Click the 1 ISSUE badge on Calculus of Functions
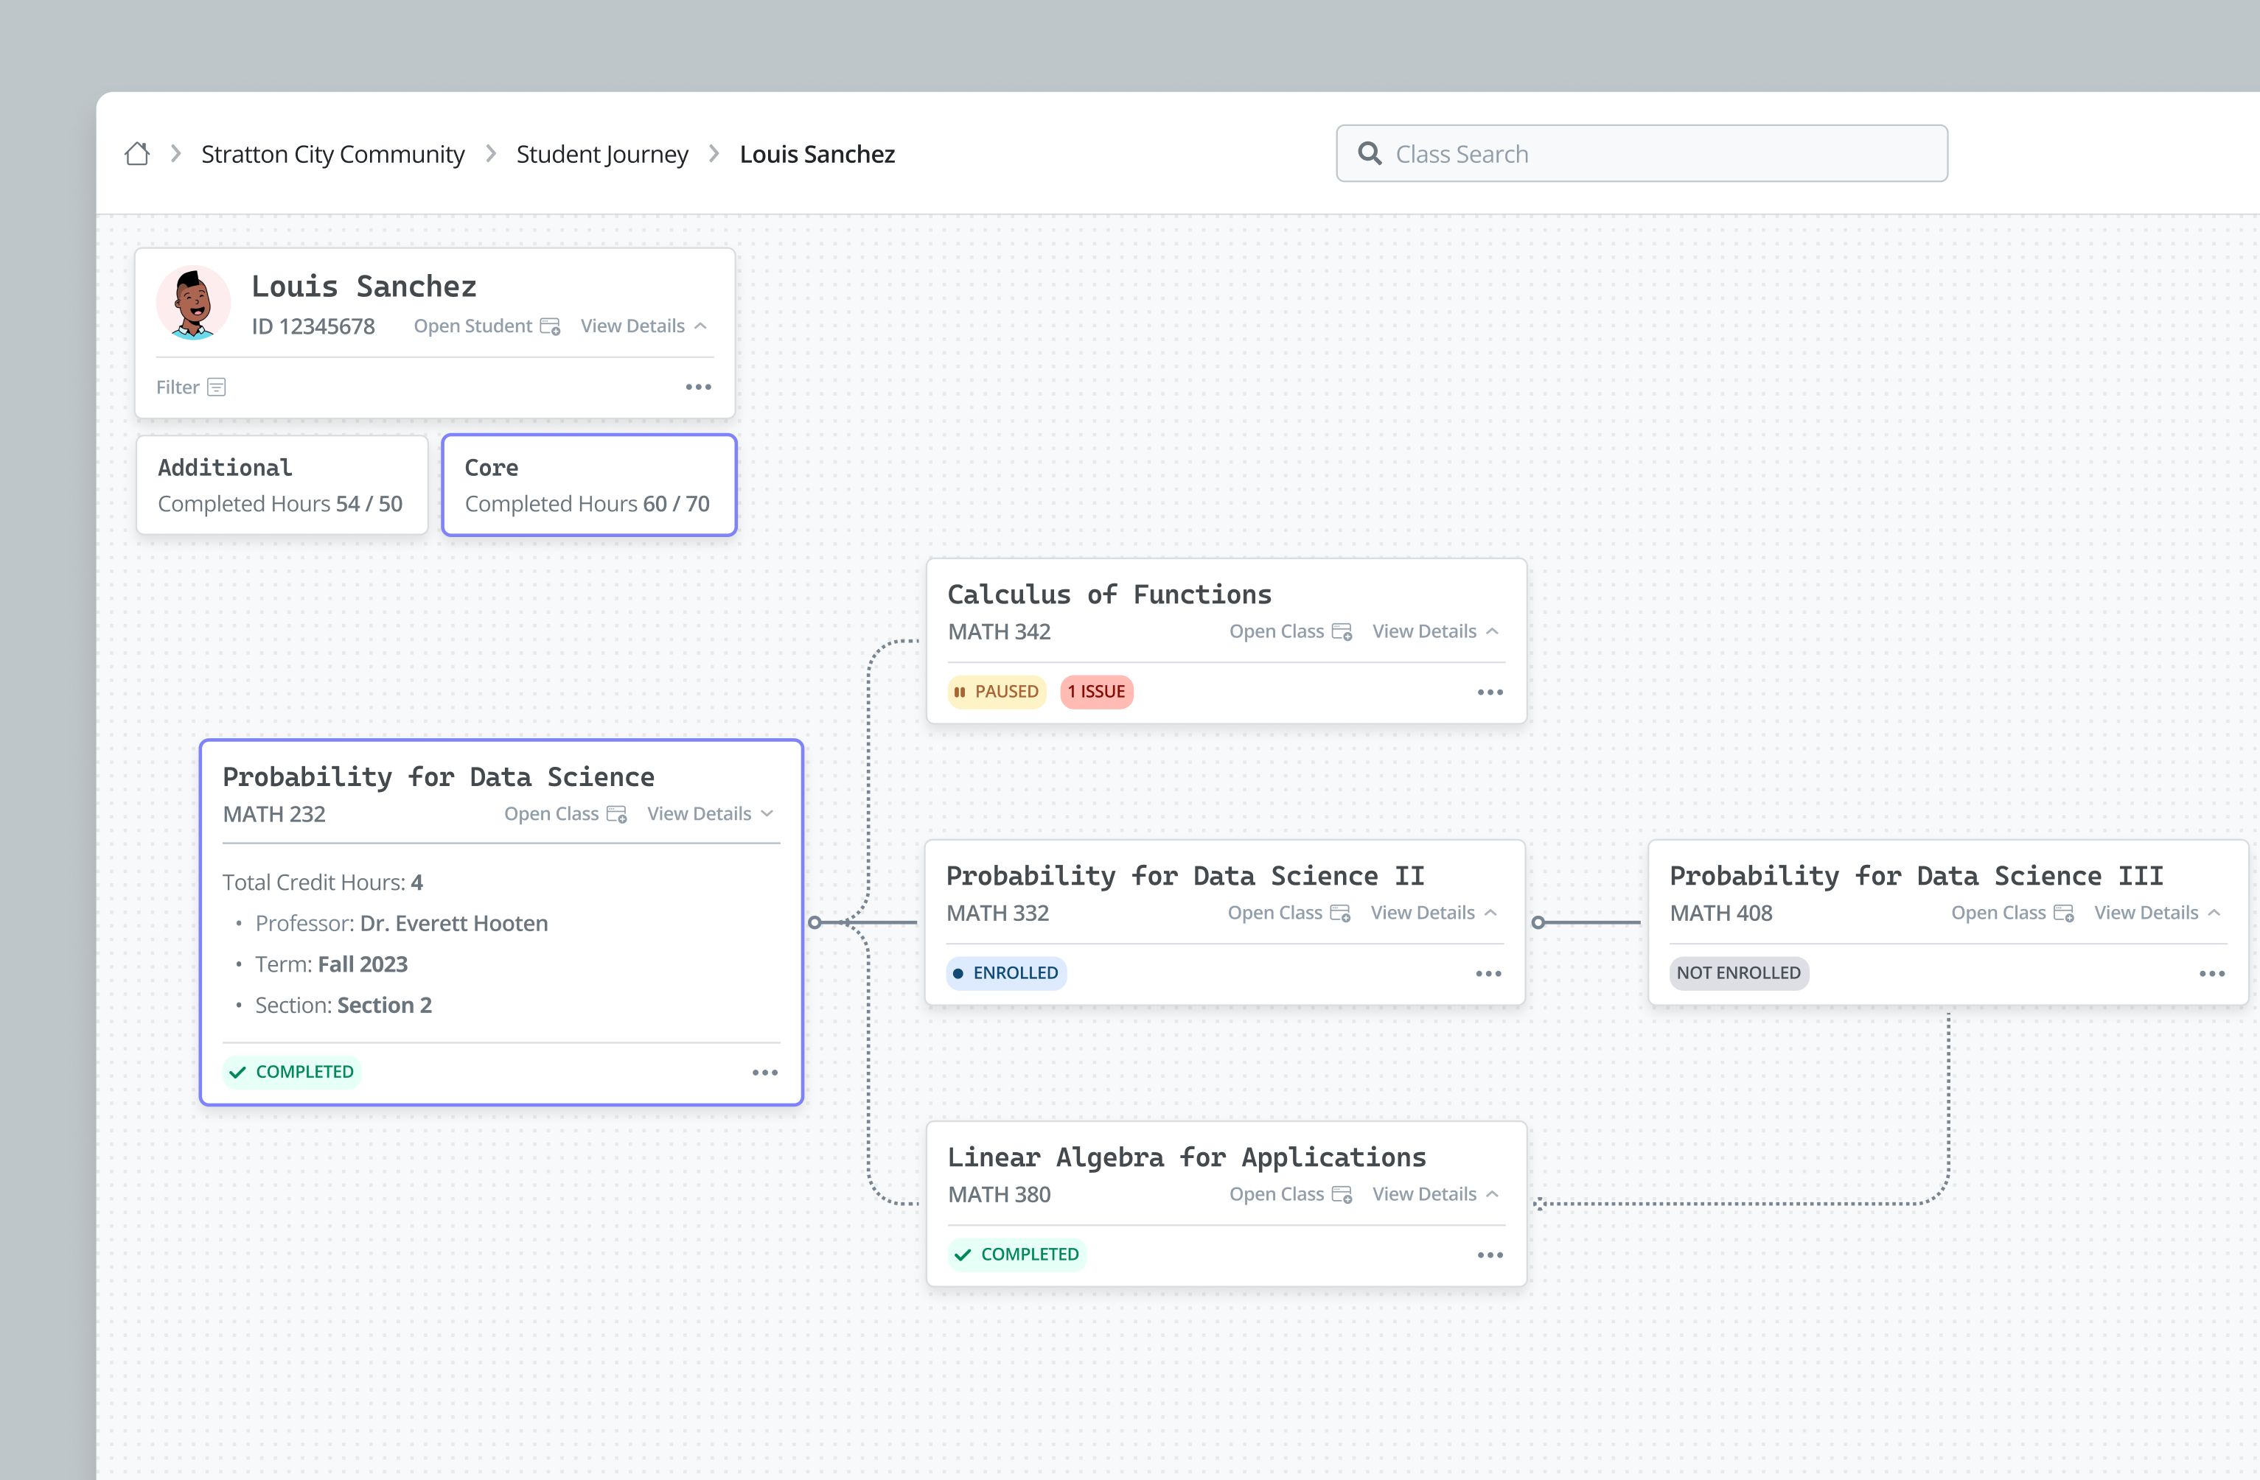The height and width of the screenshot is (1480, 2260). pyautogui.click(x=1096, y=691)
